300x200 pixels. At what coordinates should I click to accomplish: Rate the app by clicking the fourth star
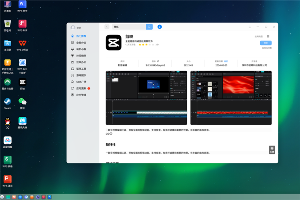150,44
